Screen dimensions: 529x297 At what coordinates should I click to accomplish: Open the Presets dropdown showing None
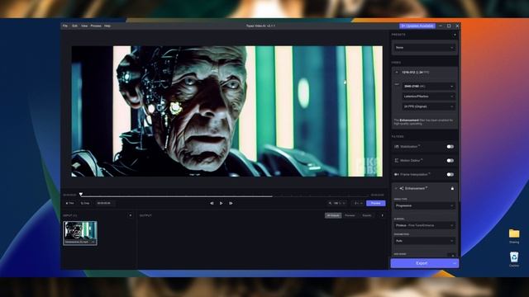click(424, 48)
